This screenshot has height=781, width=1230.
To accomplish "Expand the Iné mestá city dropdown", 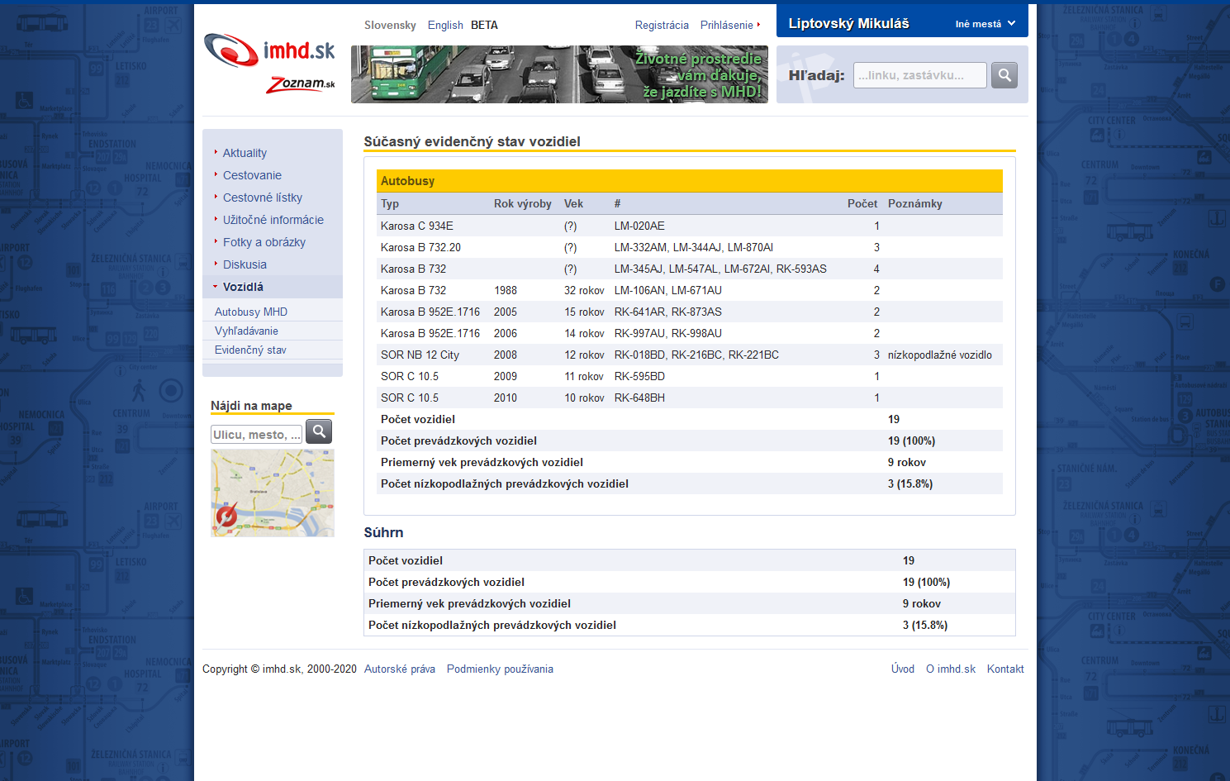I will click(985, 24).
